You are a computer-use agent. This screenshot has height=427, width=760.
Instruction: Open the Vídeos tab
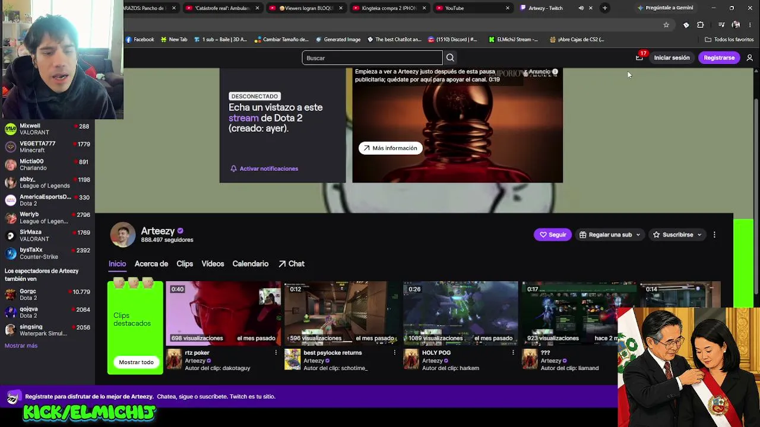(213, 264)
